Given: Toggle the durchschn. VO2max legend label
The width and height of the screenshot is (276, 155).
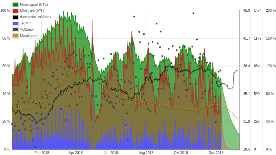Looking at the screenshot, I should 36,17.
